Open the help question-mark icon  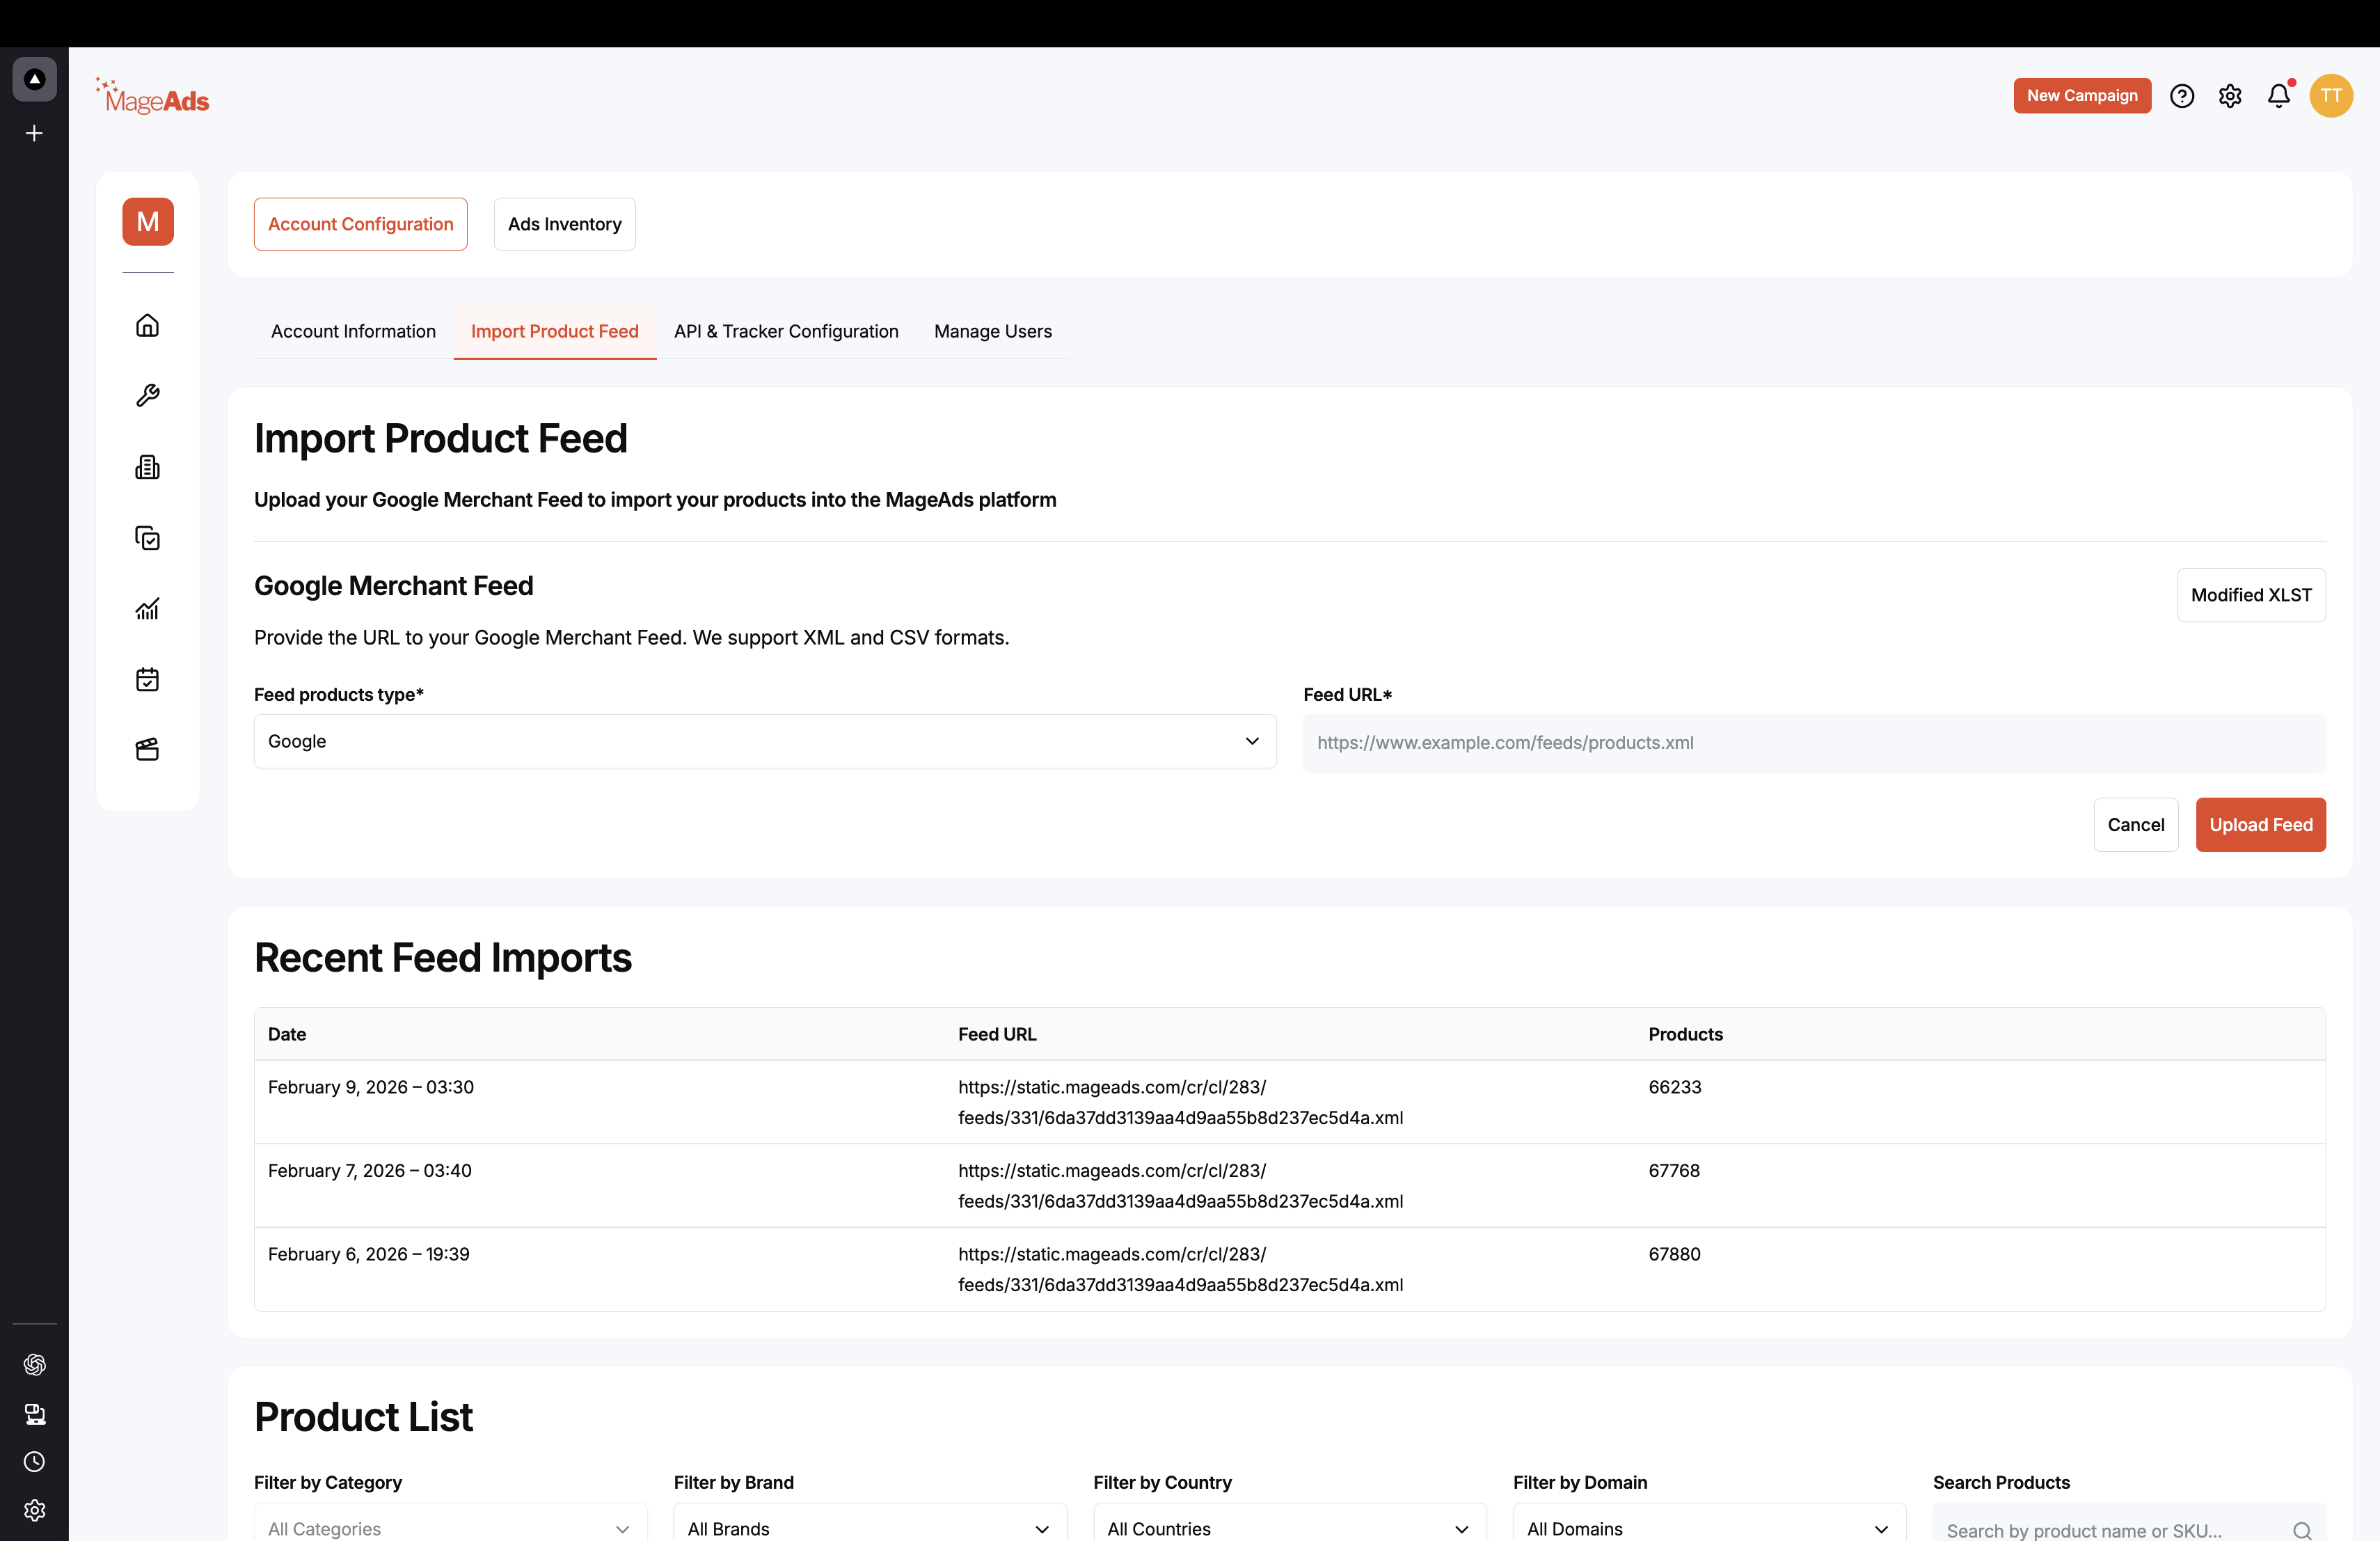click(2182, 96)
